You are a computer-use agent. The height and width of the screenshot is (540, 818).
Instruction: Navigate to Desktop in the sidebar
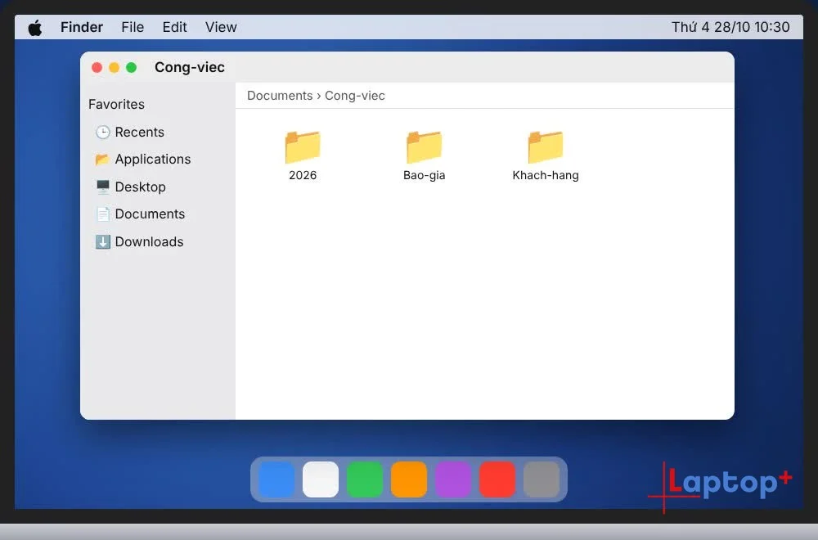tap(141, 187)
